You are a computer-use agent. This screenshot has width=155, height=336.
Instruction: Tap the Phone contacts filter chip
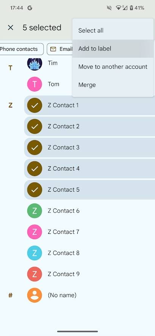pyautogui.click(x=21, y=49)
